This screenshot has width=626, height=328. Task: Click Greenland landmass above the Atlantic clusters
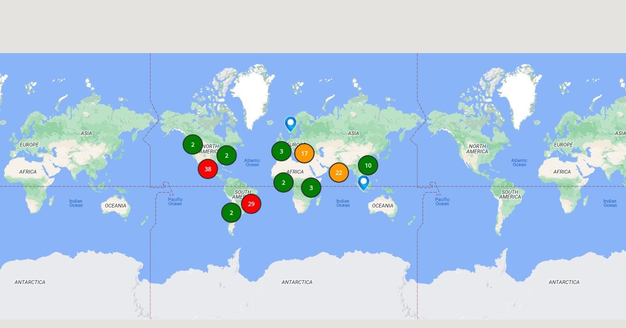pyautogui.click(x=251, y=94)
